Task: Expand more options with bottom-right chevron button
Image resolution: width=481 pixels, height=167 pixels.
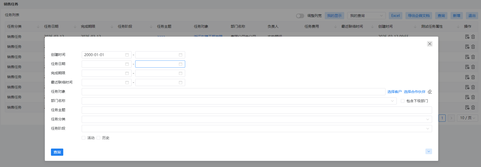Action: (x=429, y=151)
